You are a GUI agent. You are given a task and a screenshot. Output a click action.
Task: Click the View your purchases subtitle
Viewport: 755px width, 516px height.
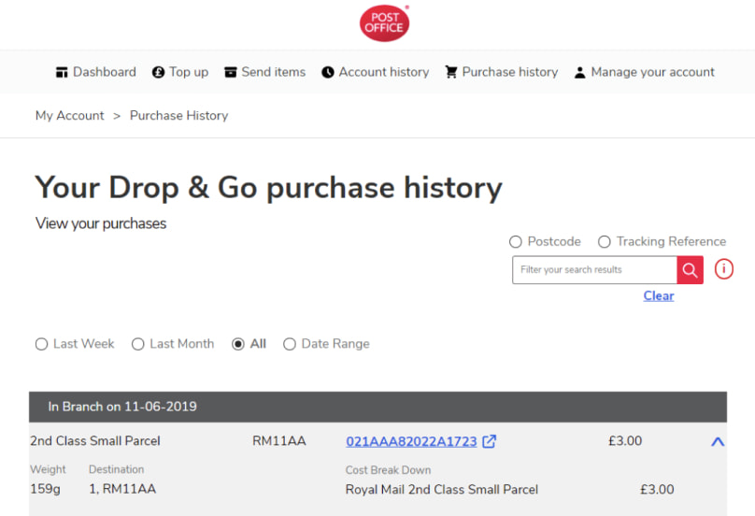click(x=101, y=223)
